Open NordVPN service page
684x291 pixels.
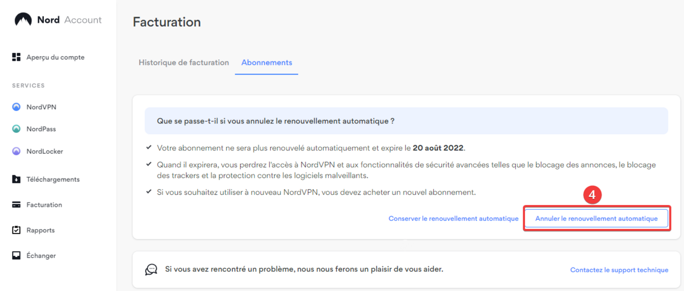click(41, 107)
